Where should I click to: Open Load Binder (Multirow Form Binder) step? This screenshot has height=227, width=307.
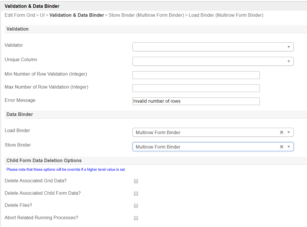(x=226, y=15)
